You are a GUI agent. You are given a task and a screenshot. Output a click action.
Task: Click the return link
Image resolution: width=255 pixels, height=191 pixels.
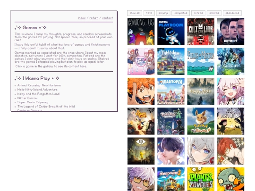tap(94, 18)
